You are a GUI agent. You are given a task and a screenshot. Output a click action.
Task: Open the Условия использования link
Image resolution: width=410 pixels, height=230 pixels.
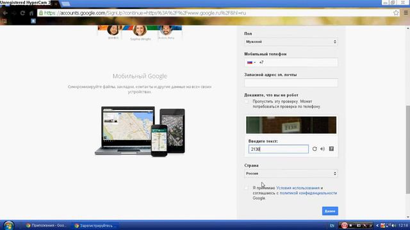click(x=298, y=188)
